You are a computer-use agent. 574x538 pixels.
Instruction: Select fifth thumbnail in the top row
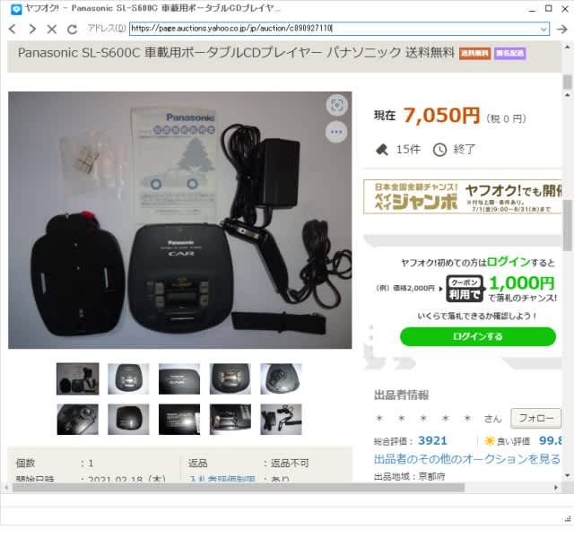[281, 378]
